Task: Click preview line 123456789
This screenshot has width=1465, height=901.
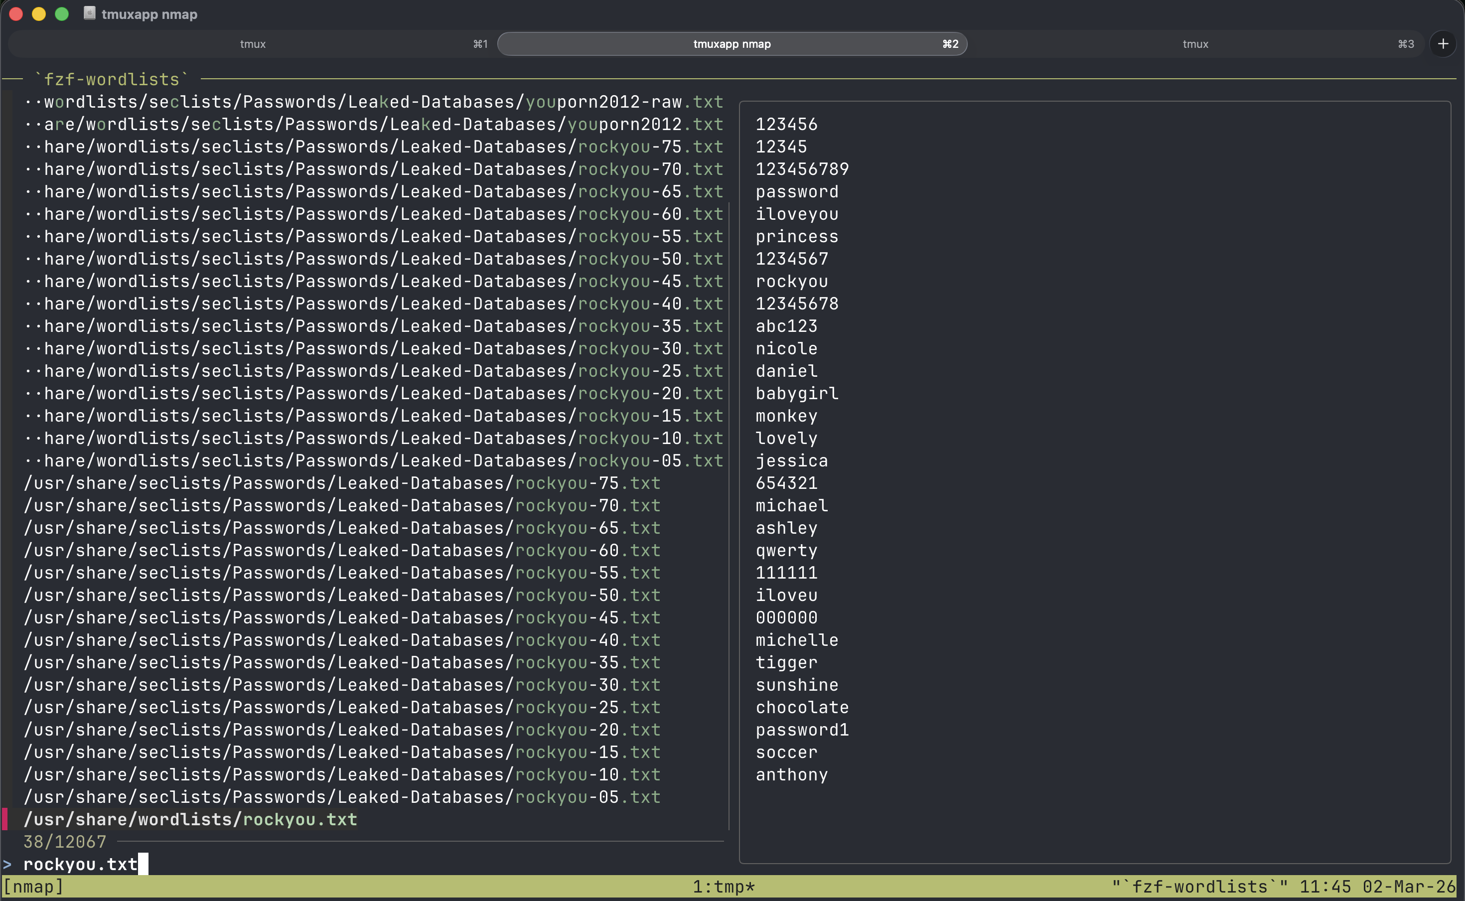Action: (802, 169)
